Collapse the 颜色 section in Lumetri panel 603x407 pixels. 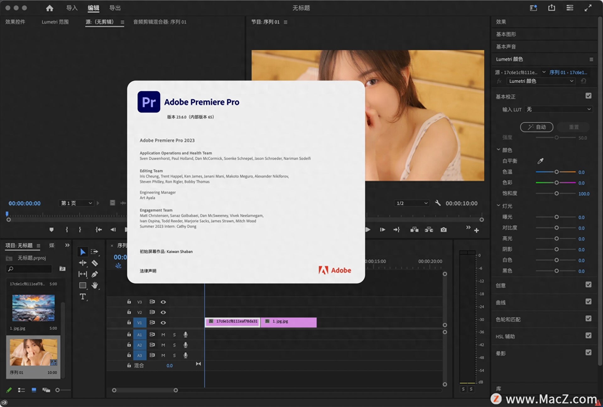498,150
